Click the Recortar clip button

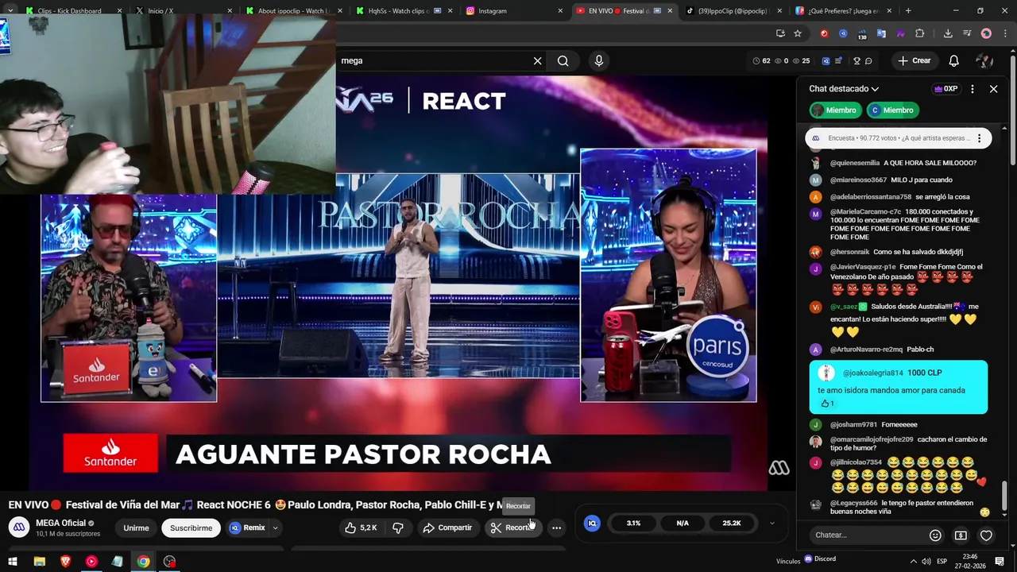coord(513,528)
